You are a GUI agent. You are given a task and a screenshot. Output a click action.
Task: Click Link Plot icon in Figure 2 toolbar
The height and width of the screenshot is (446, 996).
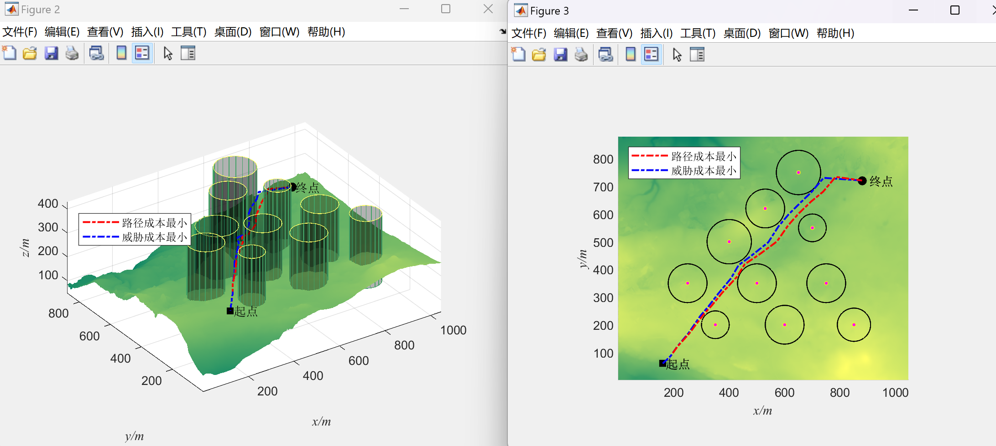[x=96, y=53]
